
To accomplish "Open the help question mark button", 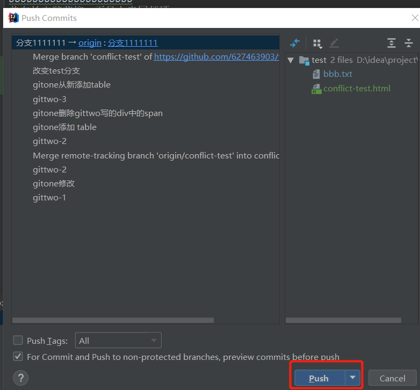I will [x=20, y=378].
